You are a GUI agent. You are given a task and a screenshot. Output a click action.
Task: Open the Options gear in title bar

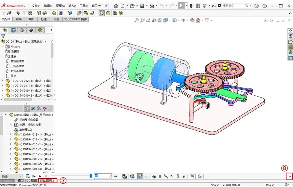point(205,6)
